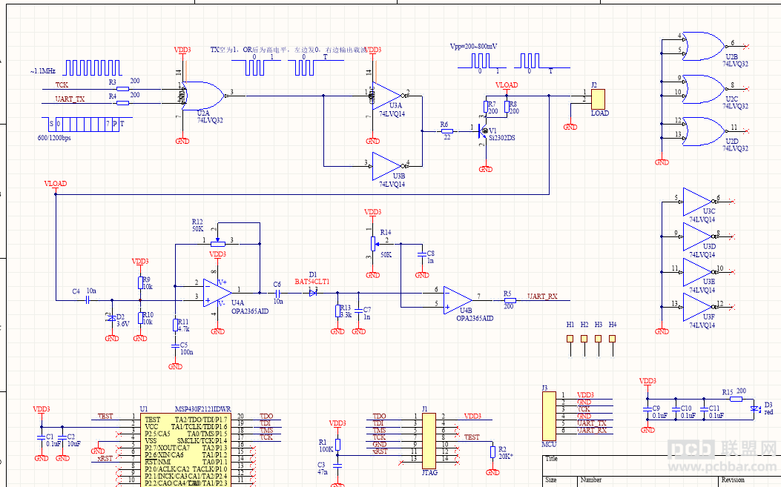Viewport: 781px width, 487px height.
Task: Click the "600/1200bps" annotation text
Action: coord(54,138)
